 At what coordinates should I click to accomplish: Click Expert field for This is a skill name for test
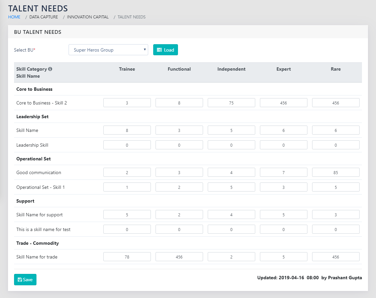click(283, 229)
